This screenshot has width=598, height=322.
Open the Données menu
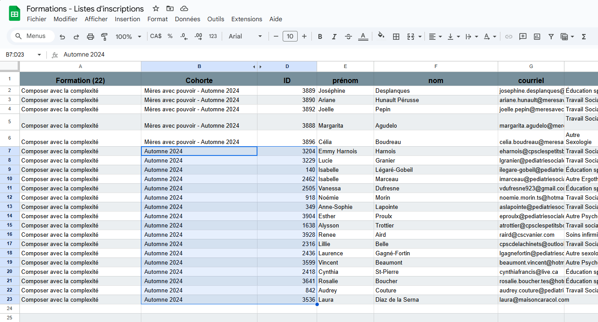point(187,19)
